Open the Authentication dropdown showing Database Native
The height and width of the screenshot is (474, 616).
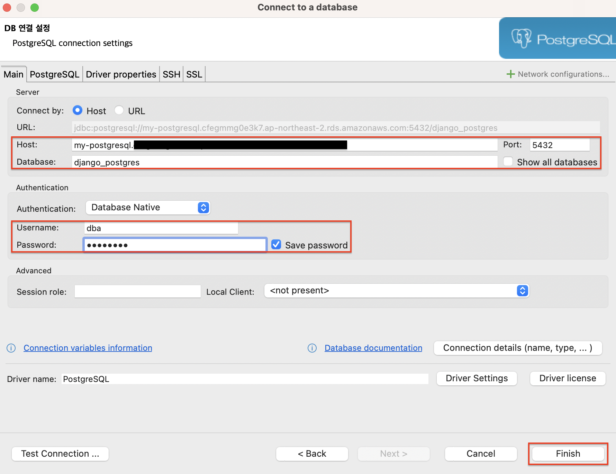click(x=148, y=208)
